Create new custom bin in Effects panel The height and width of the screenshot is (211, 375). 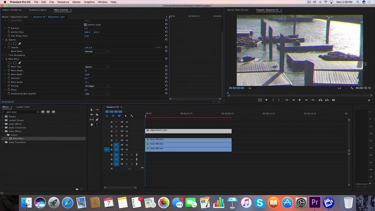pyautogui.click(x=77, y=189)
